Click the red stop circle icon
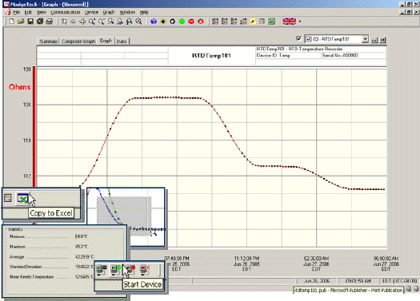 point(191,22)
